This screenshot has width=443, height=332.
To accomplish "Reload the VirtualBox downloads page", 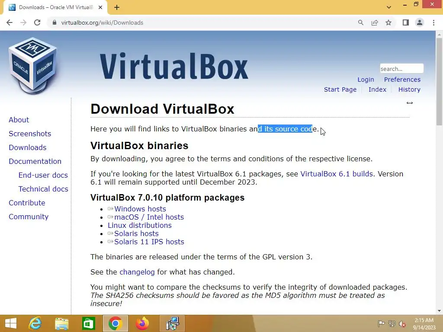I will coord(37,22).
